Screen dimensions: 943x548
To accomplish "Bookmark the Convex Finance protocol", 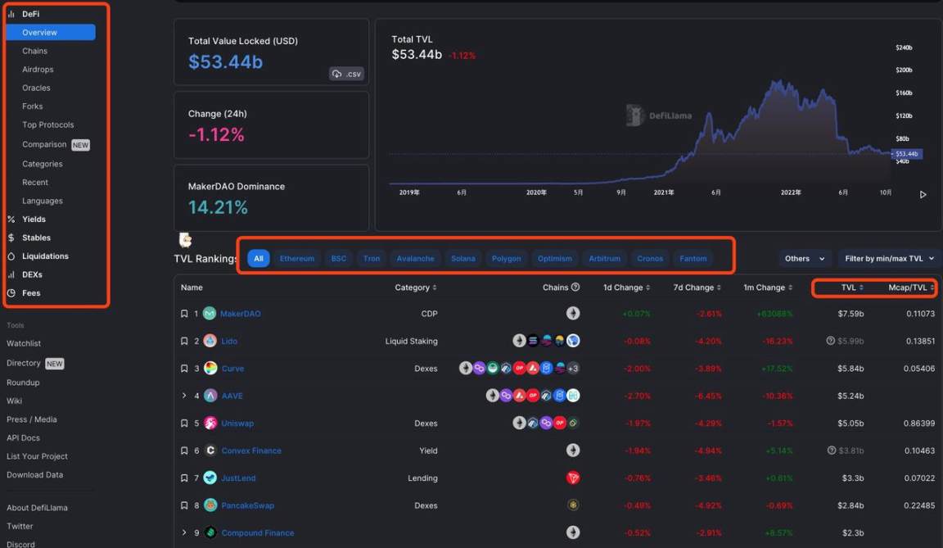I will [x=184, y=451].
